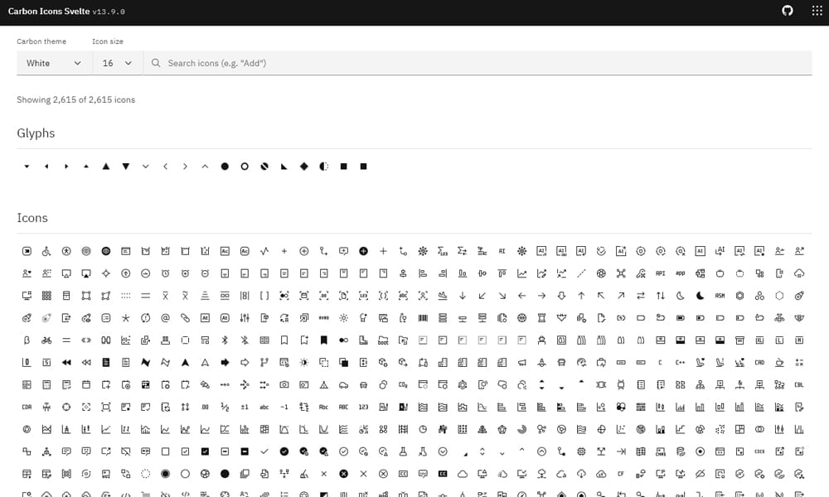
Task: Select the arrow up icon
Action: (581, 296)
